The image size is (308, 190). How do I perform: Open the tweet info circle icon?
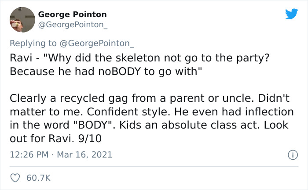pyautogui.click(x=291, y=154)
